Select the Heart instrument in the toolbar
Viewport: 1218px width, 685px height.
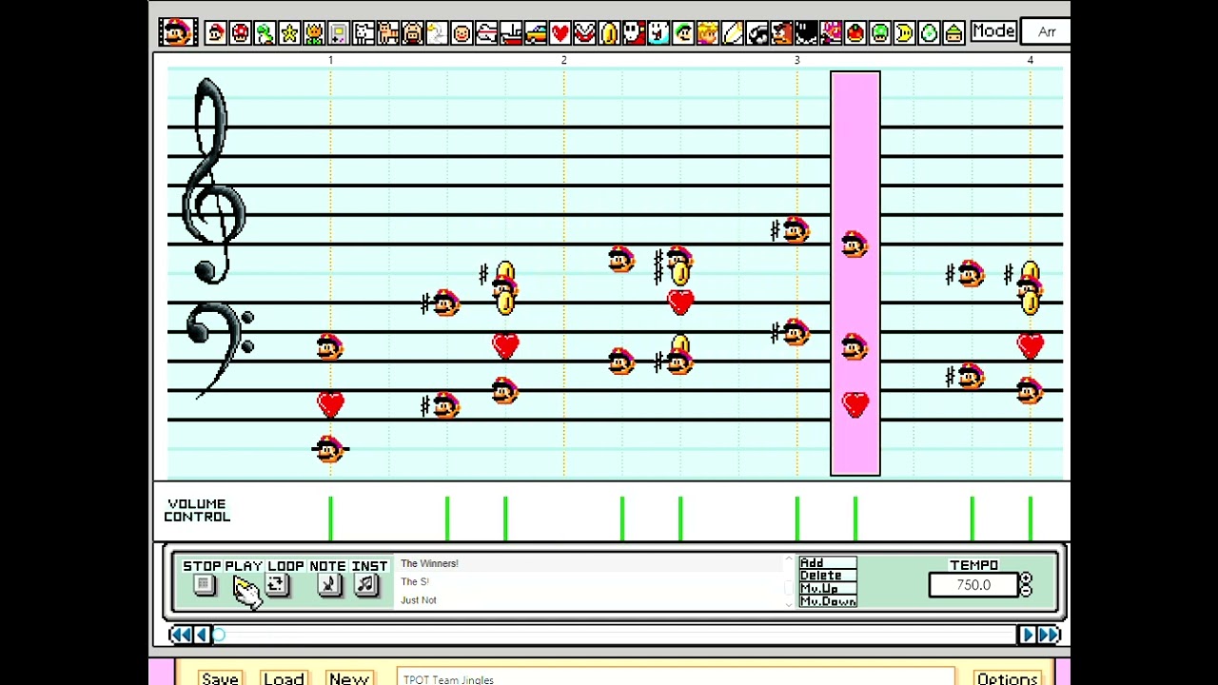coord(560,33)
